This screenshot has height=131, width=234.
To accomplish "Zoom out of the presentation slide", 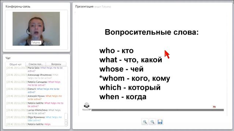I will pyautogui.click(x=152, y=122).
